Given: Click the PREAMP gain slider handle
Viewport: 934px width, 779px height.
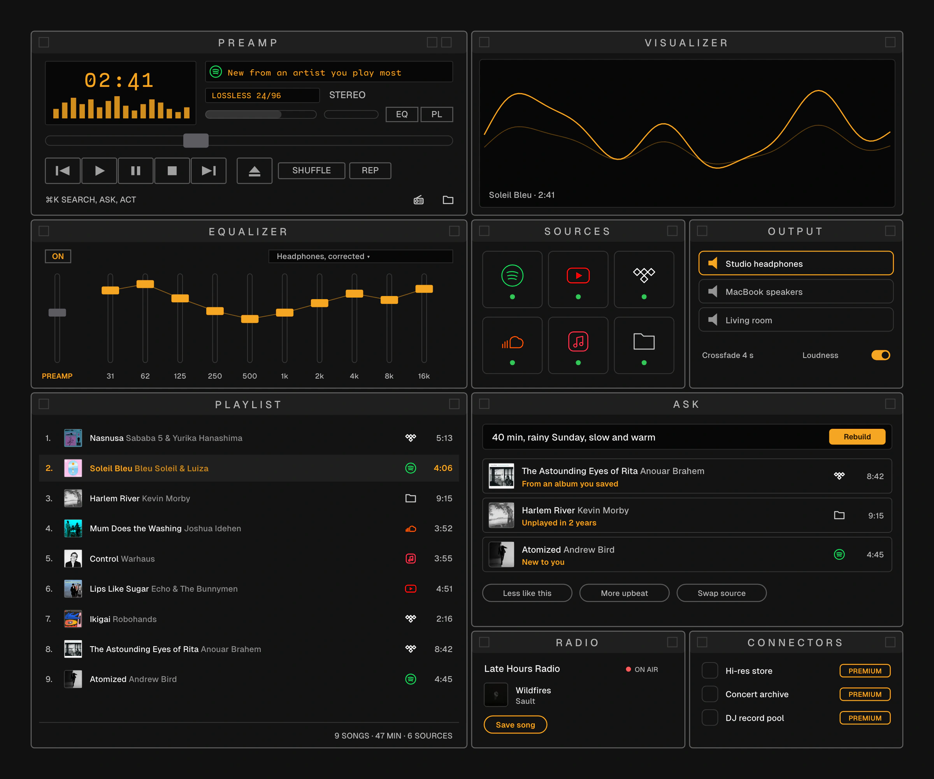Looking at the screenshot, I should tap(57, 312).
